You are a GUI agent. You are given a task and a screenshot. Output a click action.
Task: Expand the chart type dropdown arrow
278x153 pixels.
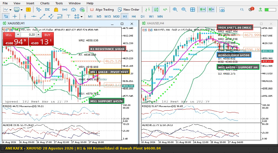click(11, 10)
